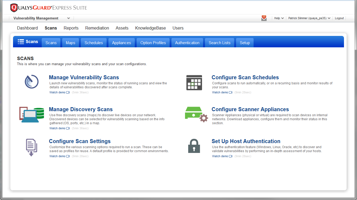The image size is (357, 200).
Task: Select Scans in the main navigation
Action: 51,28
